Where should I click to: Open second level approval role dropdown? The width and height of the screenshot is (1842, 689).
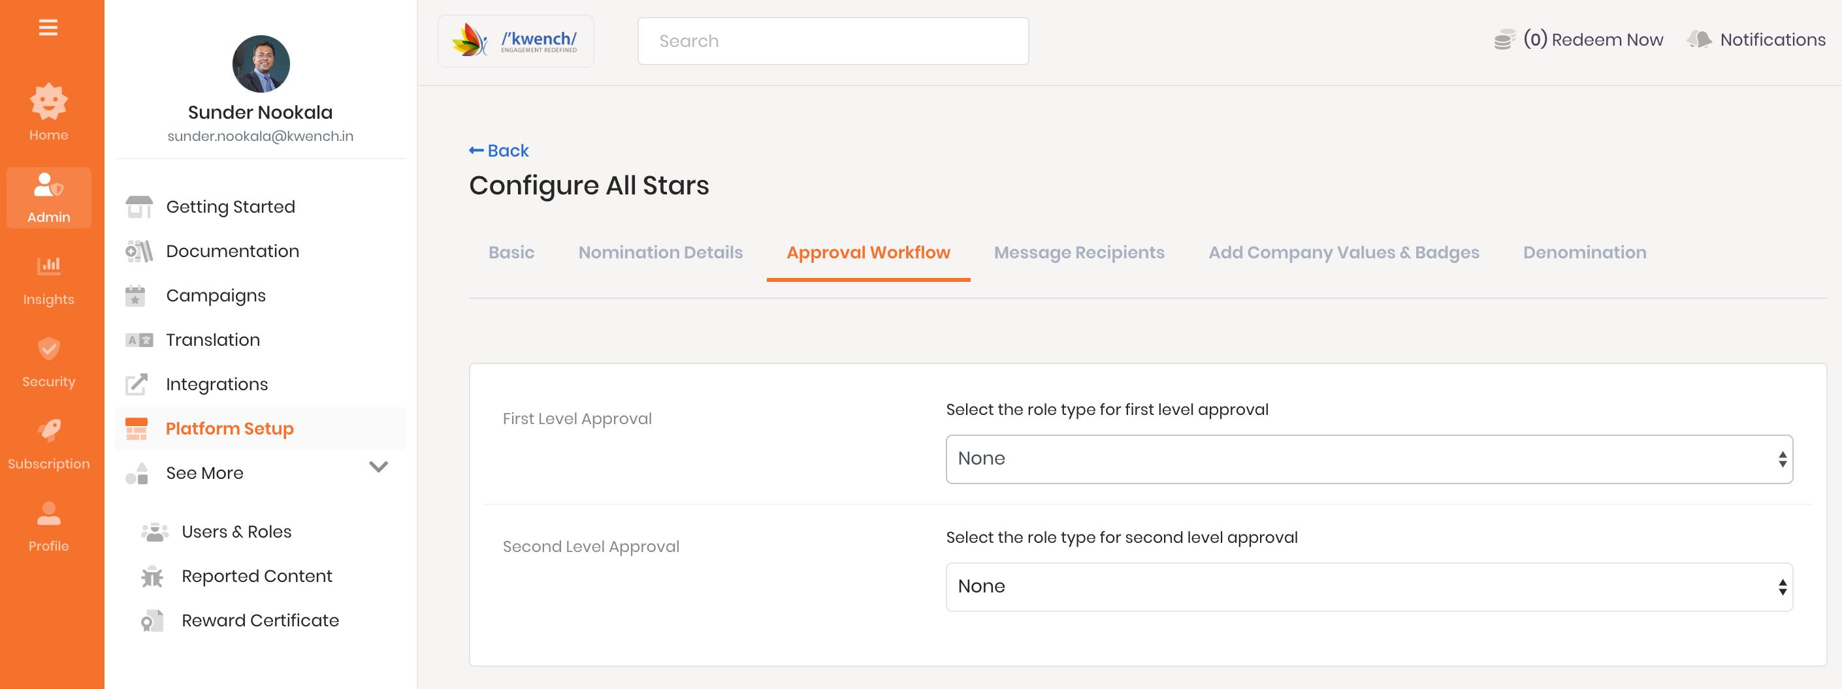(x=1368, y=586)
